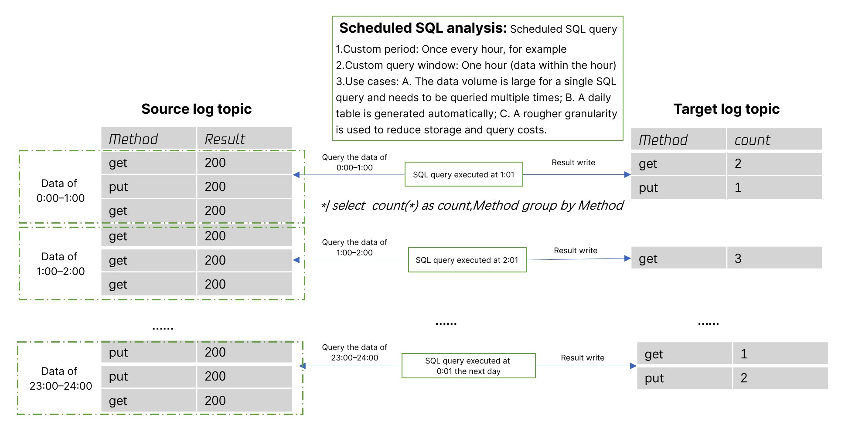
Task: Click the 'select count(*) as count' SQL statement
Action: [472, 205]
